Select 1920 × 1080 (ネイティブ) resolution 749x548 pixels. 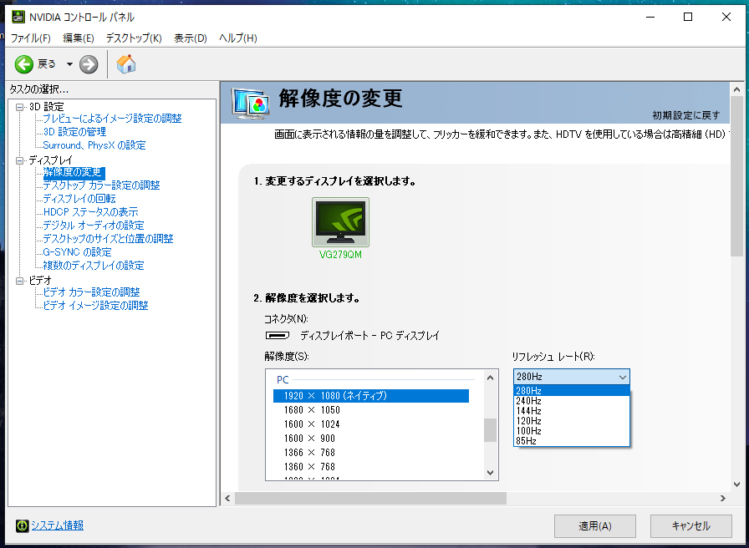pos(370,396)
